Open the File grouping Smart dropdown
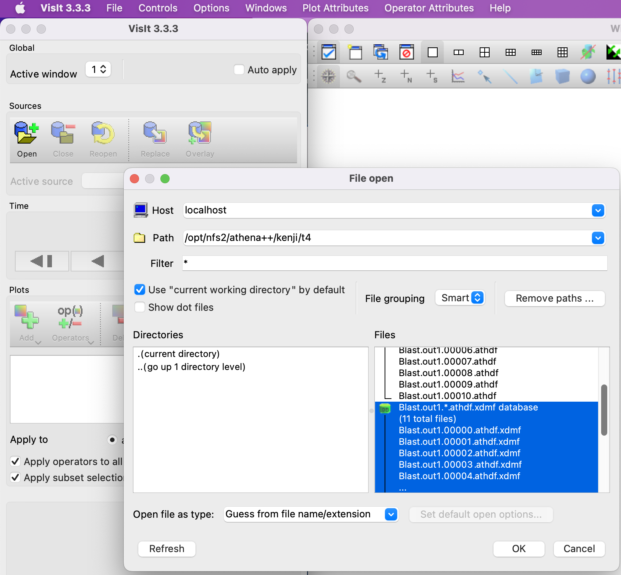The width and height of the screenshot is (621, 575). point(460,298)
